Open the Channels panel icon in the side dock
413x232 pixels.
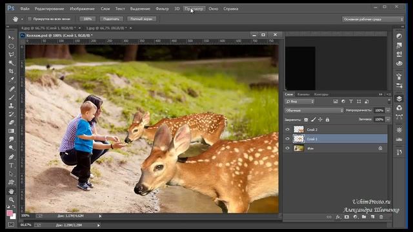[399, 108]
